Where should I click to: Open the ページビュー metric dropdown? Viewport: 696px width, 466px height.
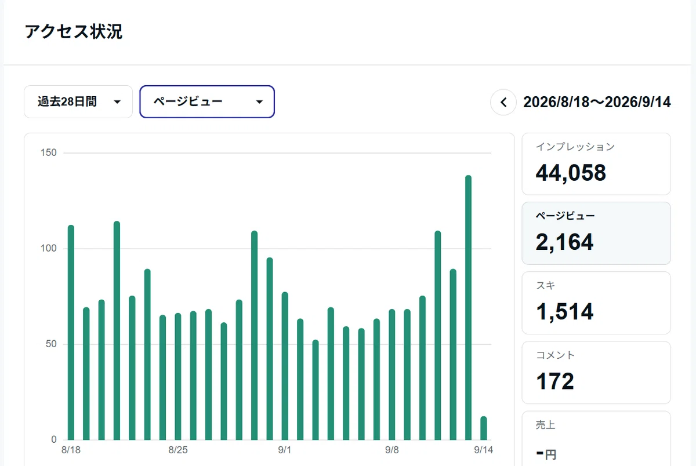(x=207, y=102)
